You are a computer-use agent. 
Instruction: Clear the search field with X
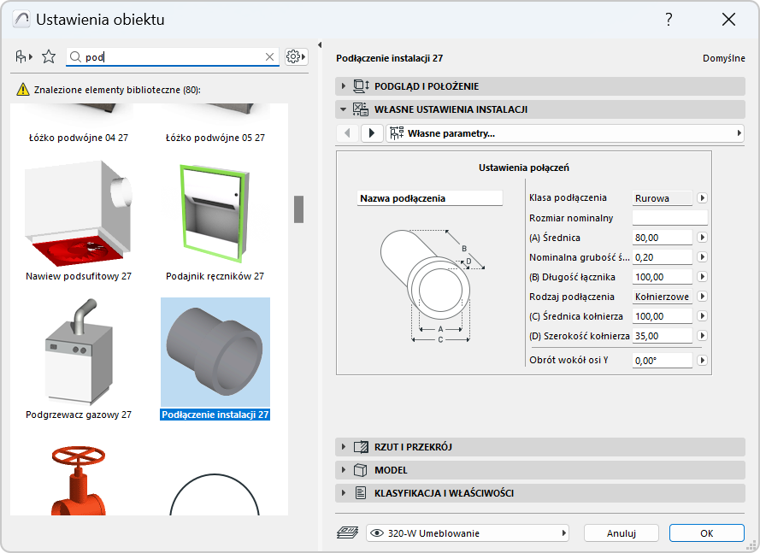(x=269, y=57)
